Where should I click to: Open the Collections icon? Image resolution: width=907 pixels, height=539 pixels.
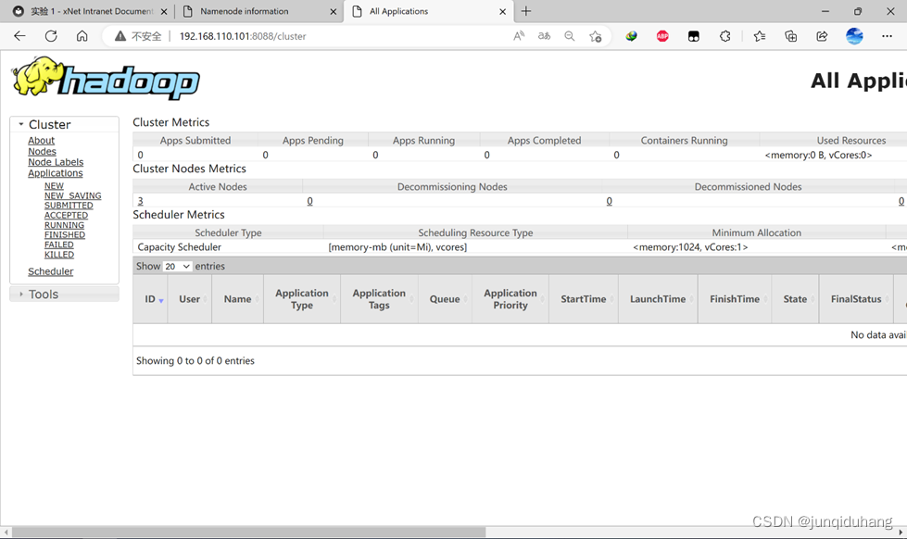coord(791,36)
